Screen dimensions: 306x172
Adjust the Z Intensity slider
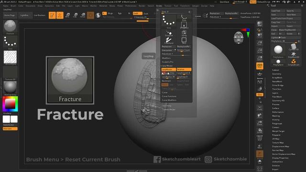tap(145, 18)
